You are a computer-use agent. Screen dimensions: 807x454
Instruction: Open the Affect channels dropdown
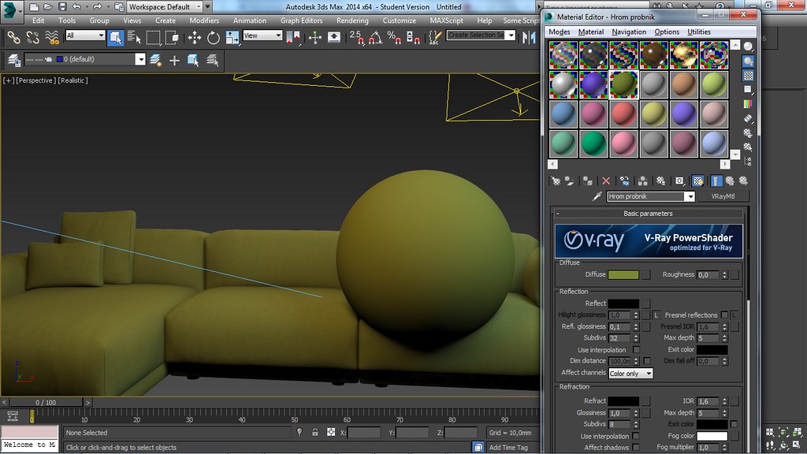630,373
